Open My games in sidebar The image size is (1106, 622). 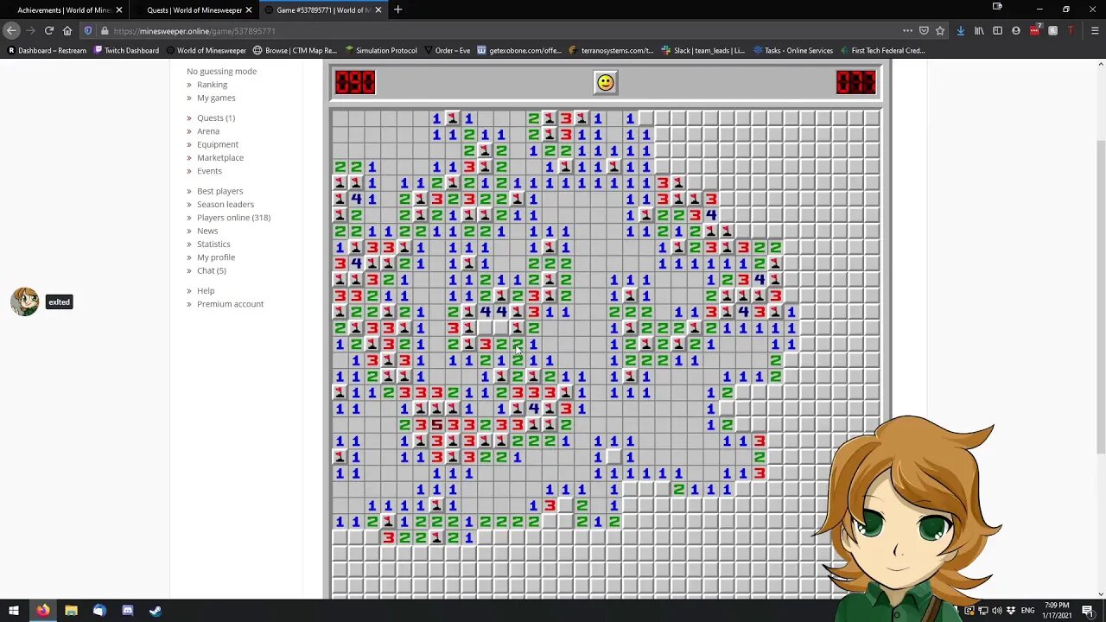[216, 98]
